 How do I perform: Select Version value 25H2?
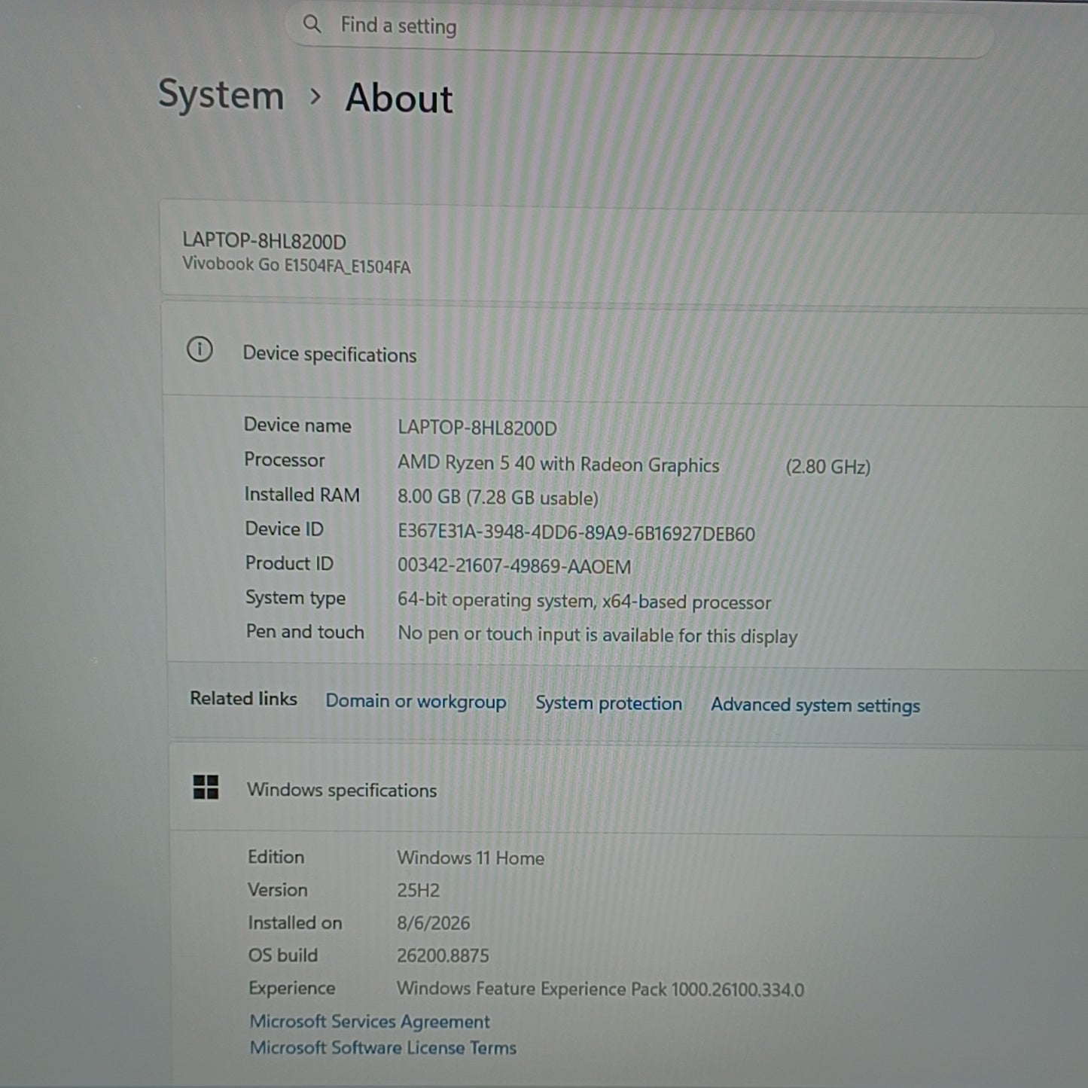point(418,891)
